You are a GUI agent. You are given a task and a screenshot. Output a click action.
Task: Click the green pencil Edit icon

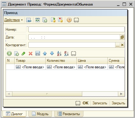click(x=24, y=53)
